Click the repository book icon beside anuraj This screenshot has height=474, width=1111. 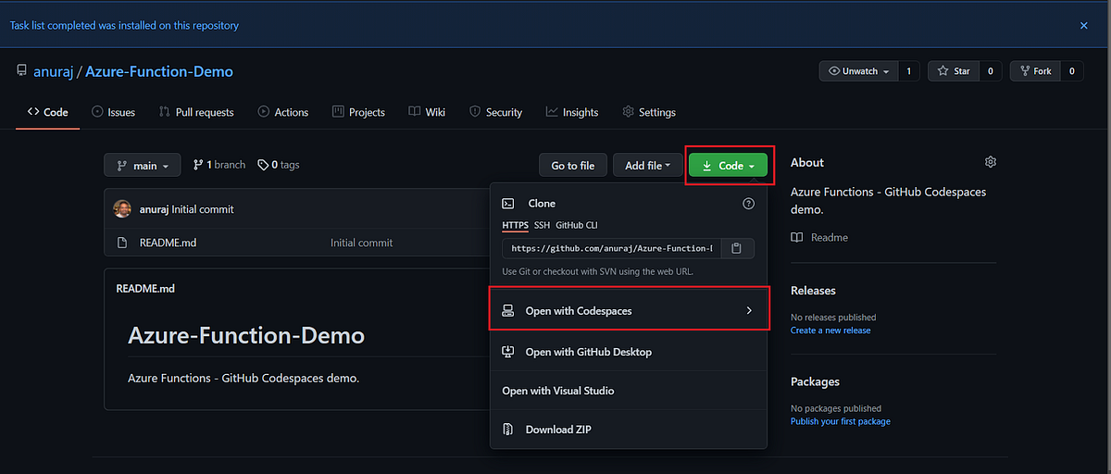point(21,71)
